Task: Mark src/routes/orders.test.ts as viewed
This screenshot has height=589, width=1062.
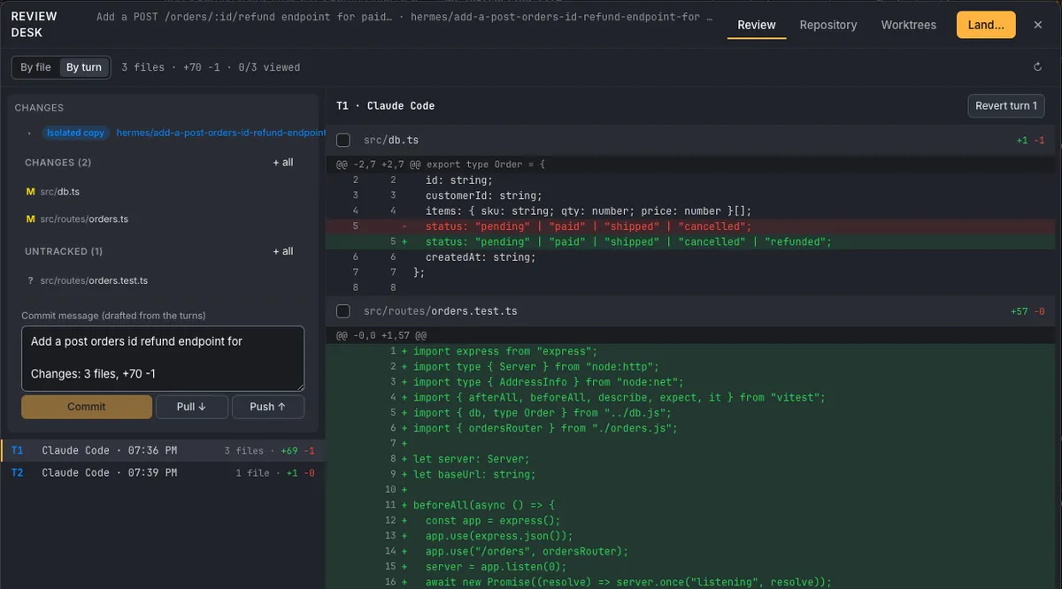Action: coord(343,311)
